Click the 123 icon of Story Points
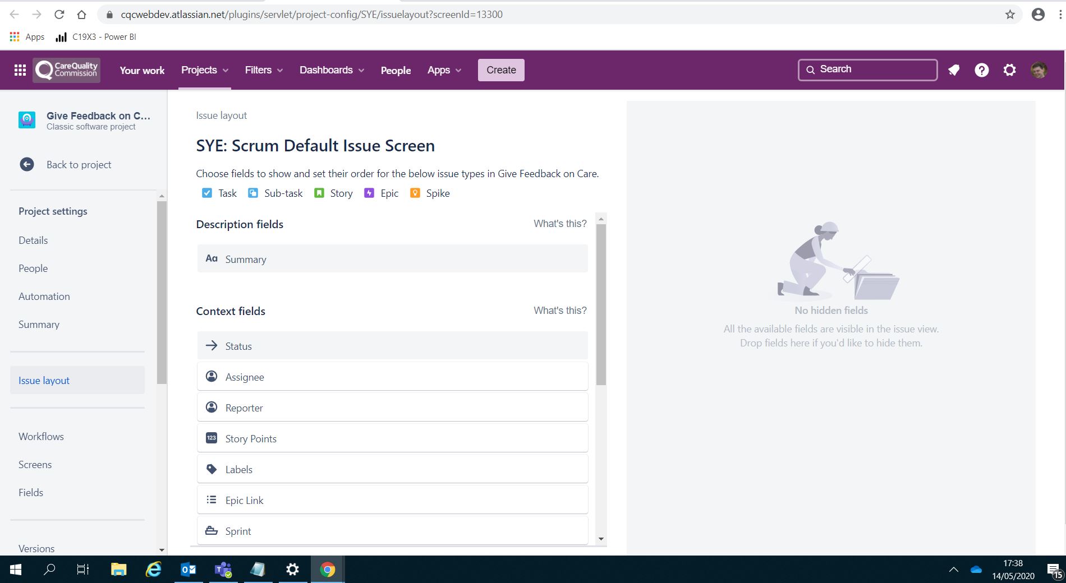The width and height of the screenshot is (1066, 583). point(212,438)
